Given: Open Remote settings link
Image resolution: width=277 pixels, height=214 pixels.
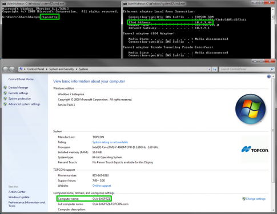Looking at the screenshot, I should (x=18, y=93).
